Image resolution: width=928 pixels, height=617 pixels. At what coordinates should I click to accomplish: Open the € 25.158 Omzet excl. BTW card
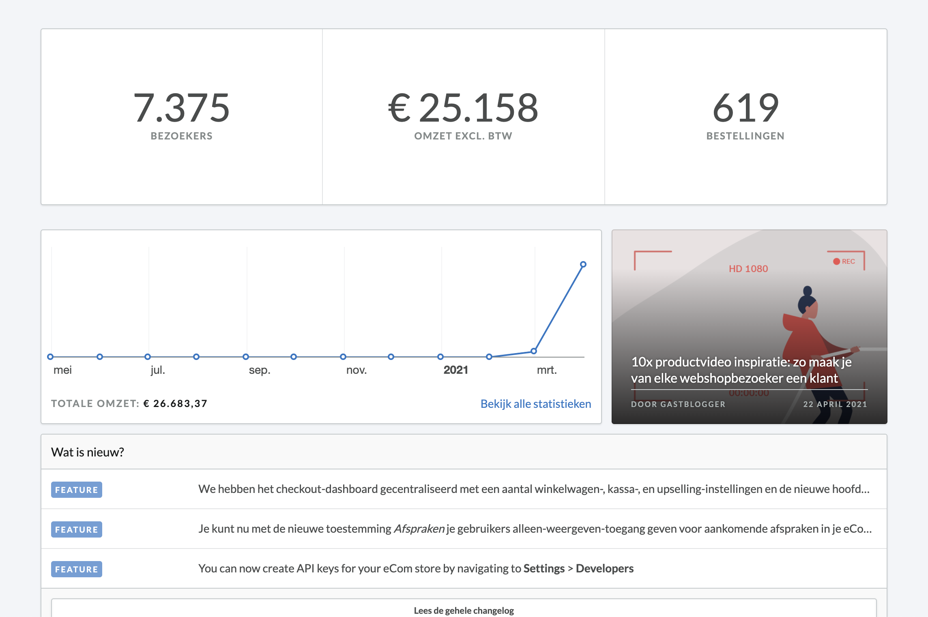coord(464,117)
